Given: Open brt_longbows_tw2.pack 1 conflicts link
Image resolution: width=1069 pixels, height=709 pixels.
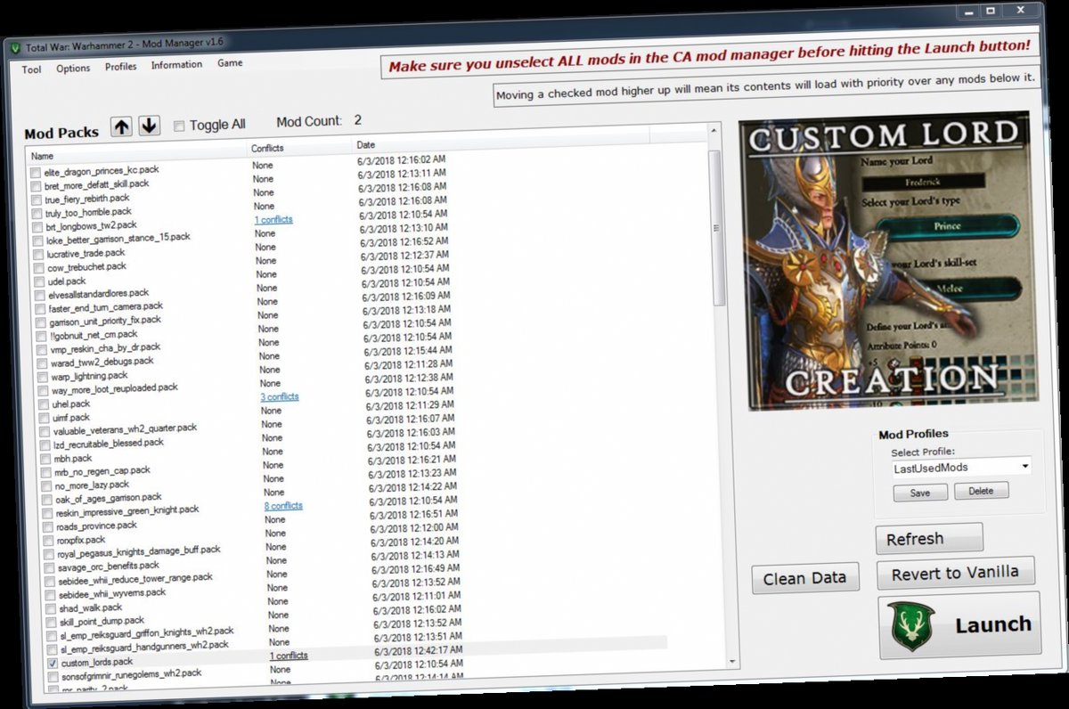Looking at the screenshot, I should coord(273,220).
